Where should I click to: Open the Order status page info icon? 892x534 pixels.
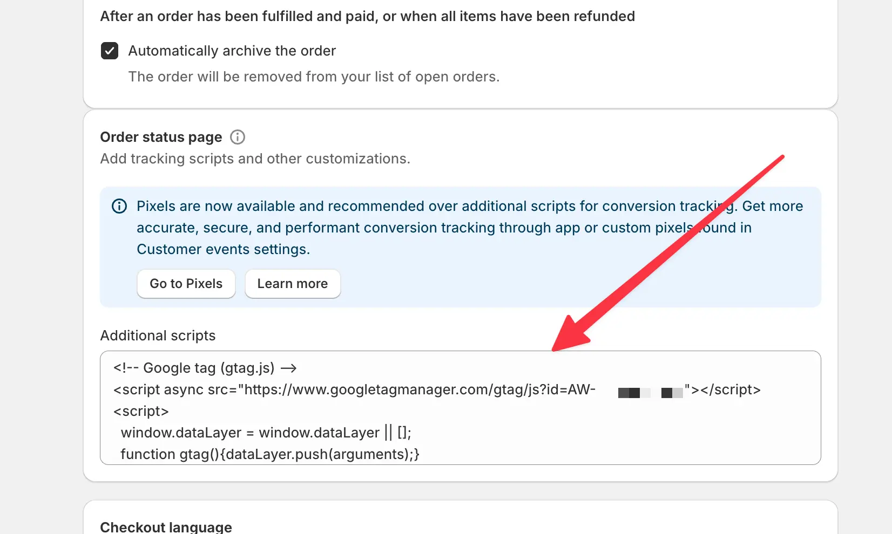click(x=238, y=137)
